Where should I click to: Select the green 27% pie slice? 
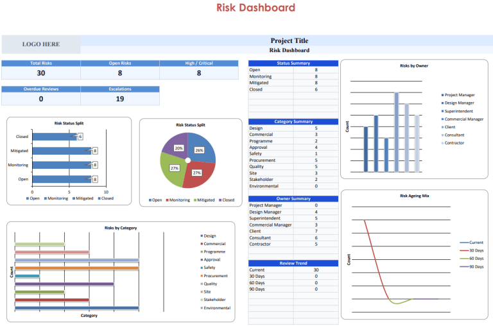click(x=172, y=171)
